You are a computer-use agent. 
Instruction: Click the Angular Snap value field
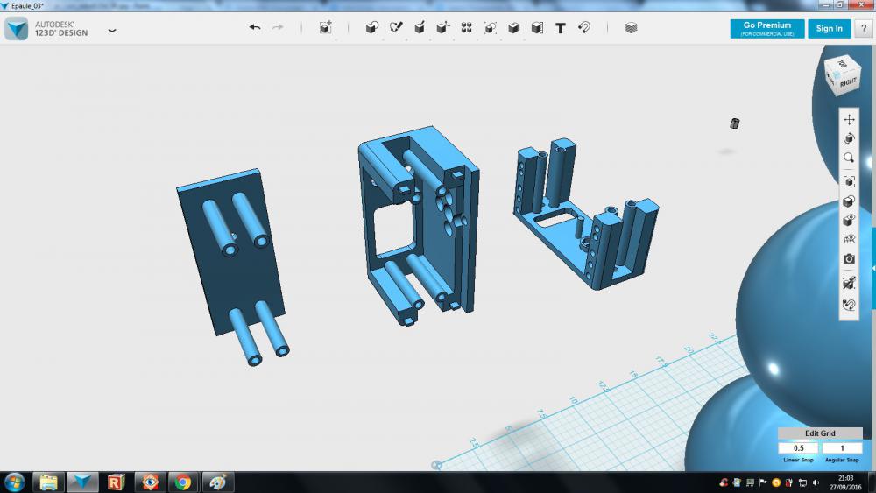point(842,448)
